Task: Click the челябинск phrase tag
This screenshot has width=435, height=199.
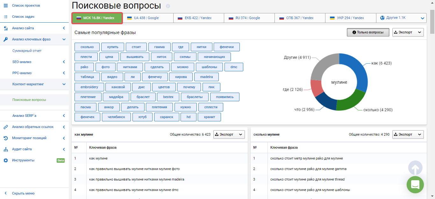Action: [117, 117]
